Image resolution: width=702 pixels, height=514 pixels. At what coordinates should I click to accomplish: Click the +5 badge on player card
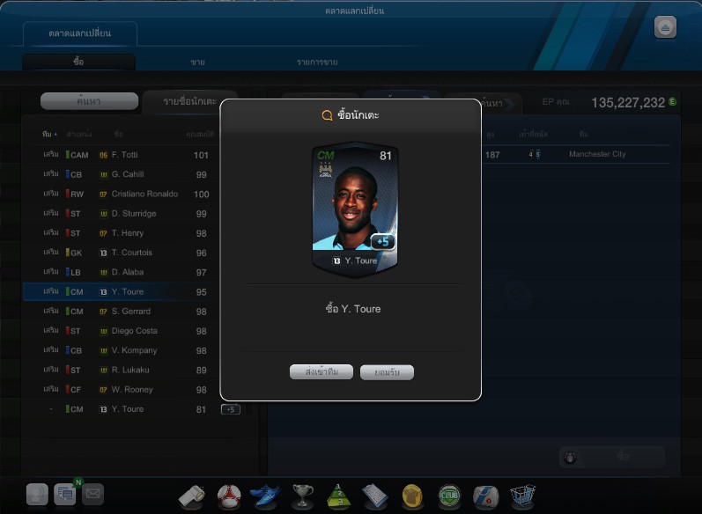click(x=383, y=242)
